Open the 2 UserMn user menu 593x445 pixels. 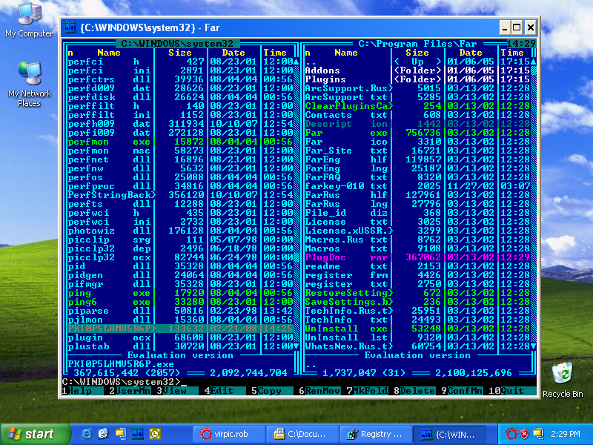pos(130,391)
